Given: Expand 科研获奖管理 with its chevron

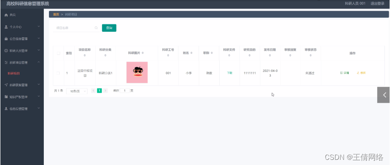Looking at the screenshot, I should 39,85.
